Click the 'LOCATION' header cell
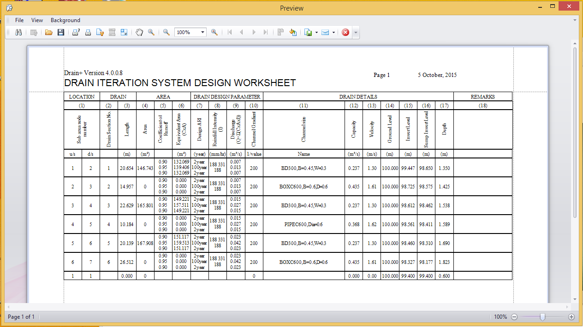 pos(82,97)
